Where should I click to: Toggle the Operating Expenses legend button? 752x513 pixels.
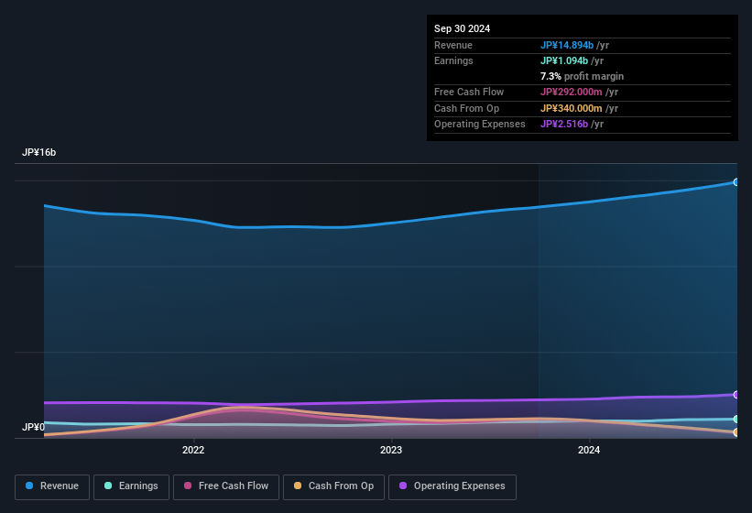[452, 486]
